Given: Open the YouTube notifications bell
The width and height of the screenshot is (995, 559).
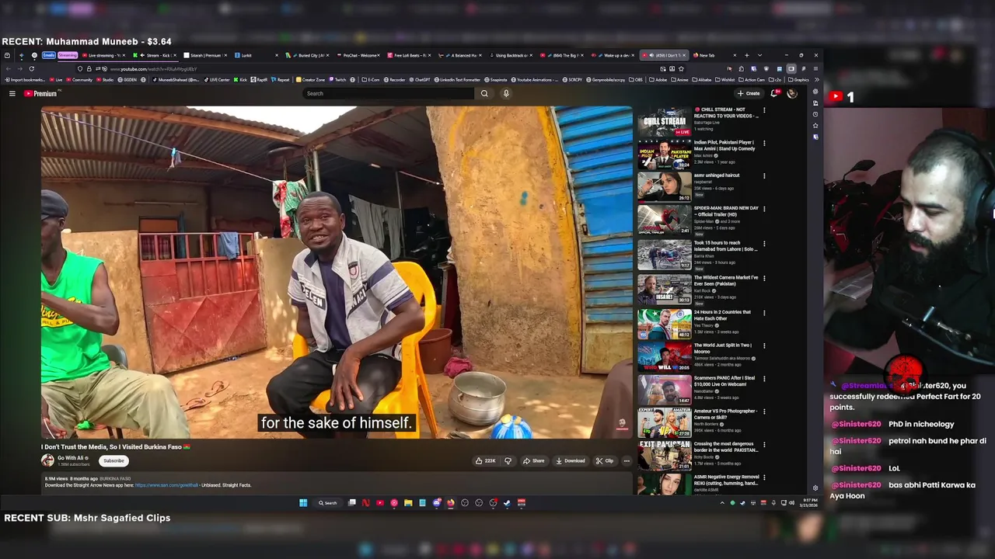Looking at the screenshot, I should pos(774,93).
